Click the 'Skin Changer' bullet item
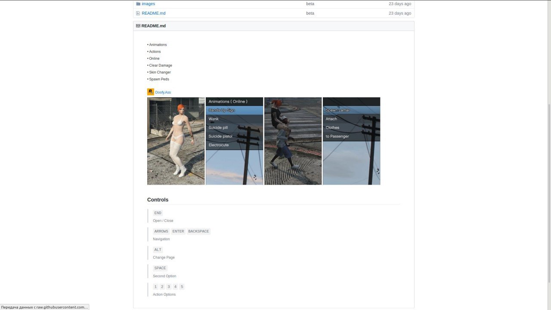This screenshot has width=551, height=310. point(159,72)
